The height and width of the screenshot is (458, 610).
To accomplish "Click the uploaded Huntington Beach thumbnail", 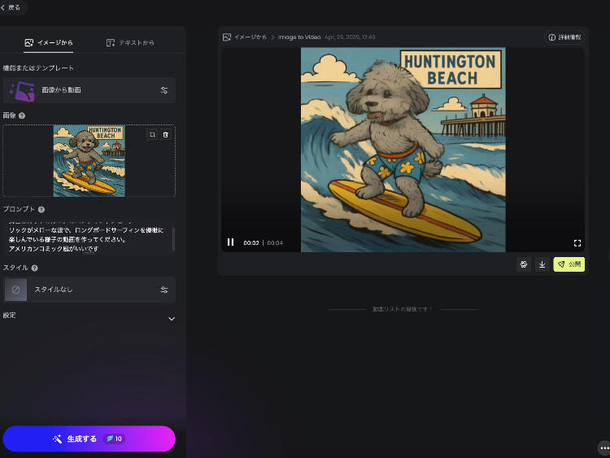I will pos(89,161).
